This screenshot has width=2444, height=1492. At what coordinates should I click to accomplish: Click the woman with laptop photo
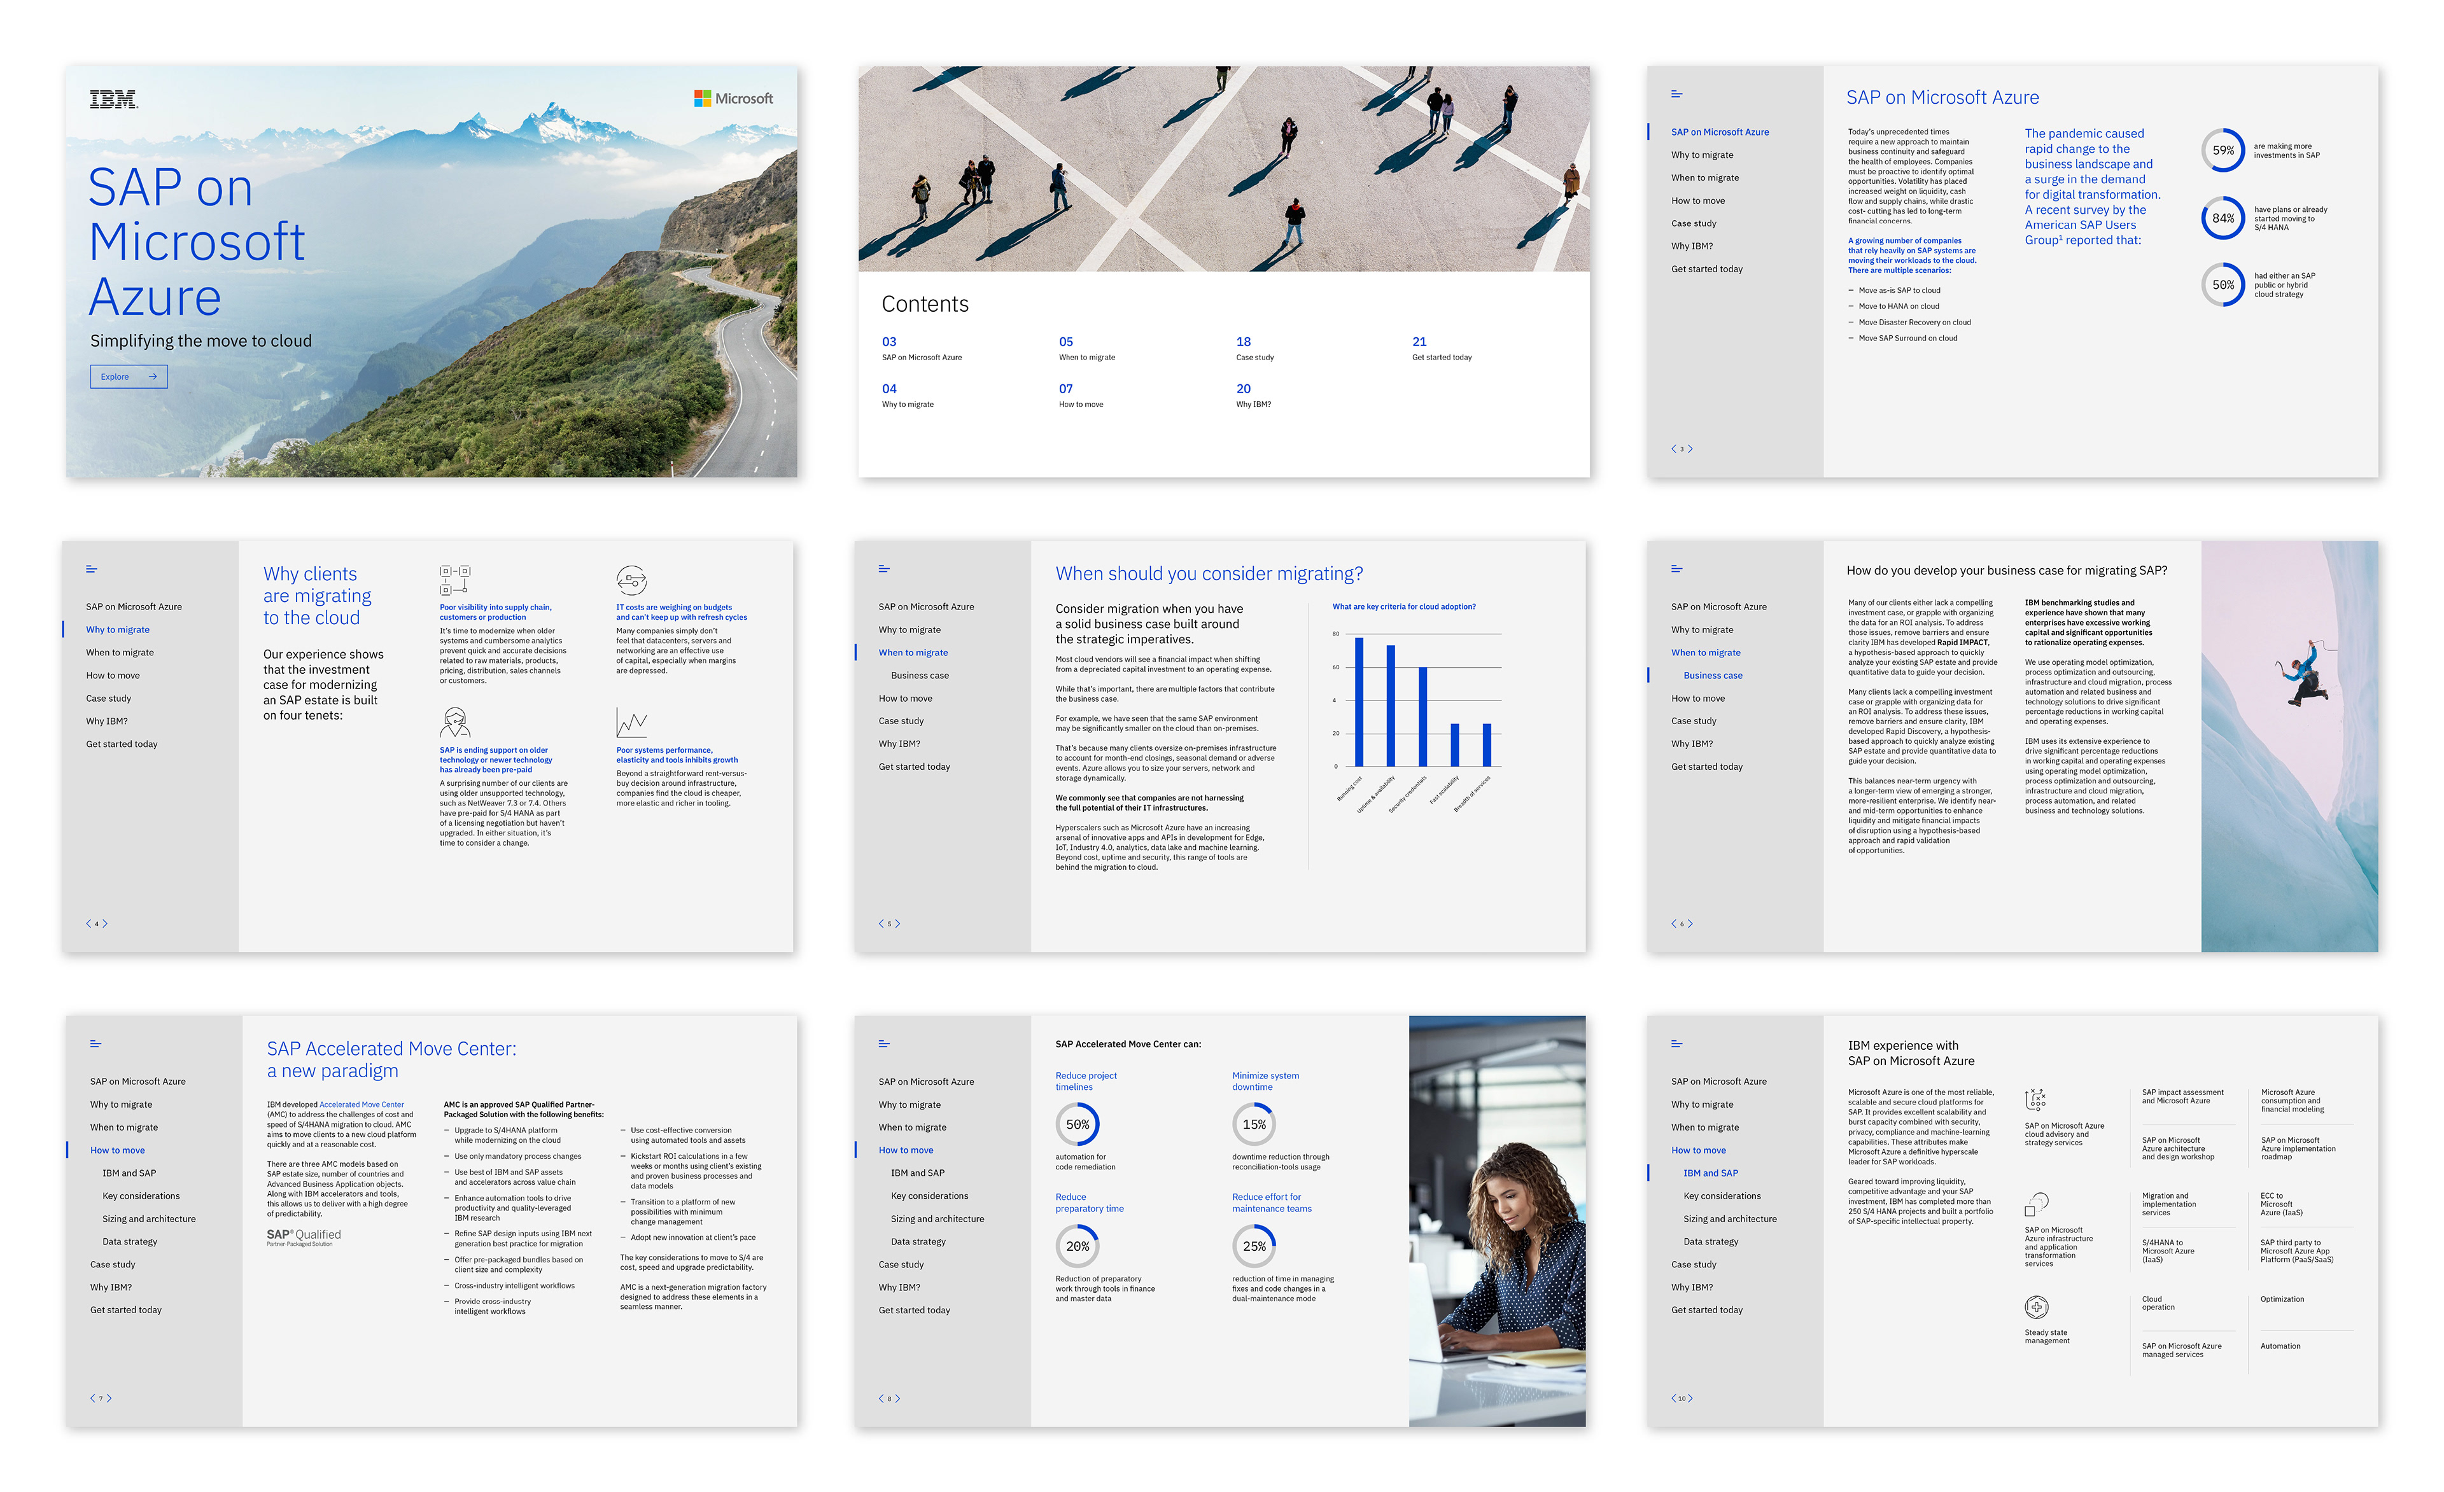[1497, 1222]
